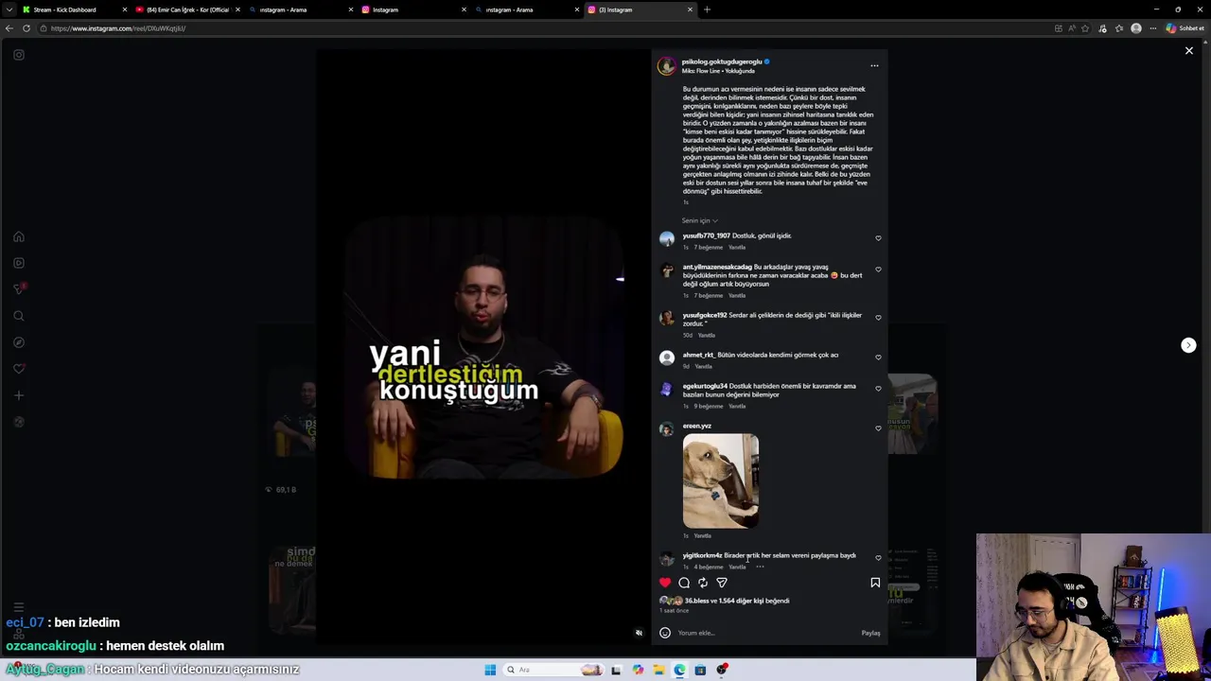Like yusufgokce192's comment
1211x681 pixels.
(878, 318)
